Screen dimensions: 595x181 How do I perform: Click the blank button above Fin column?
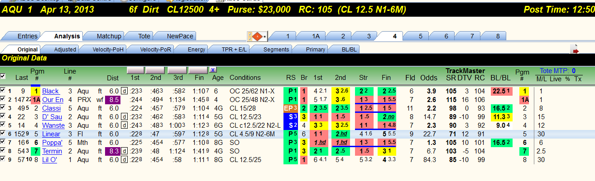(x=198, y=70)
